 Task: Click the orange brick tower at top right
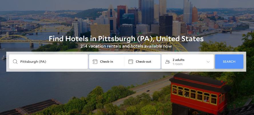coord(195,15)
